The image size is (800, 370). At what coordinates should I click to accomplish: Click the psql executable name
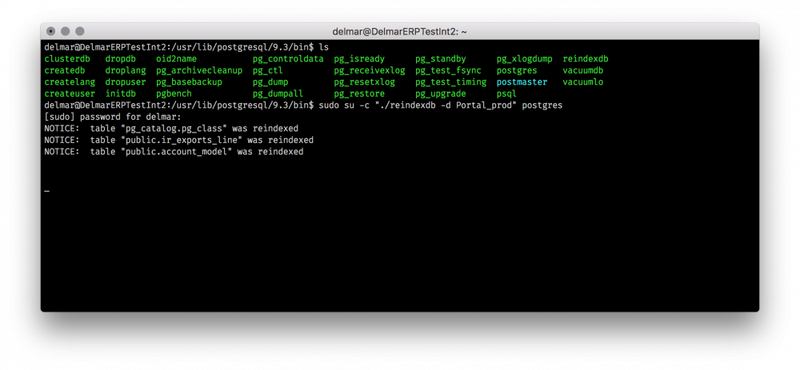click(x=506, y=93)
